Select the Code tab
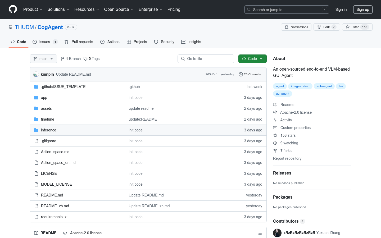The image size is (381, 238). pos(19,42)
